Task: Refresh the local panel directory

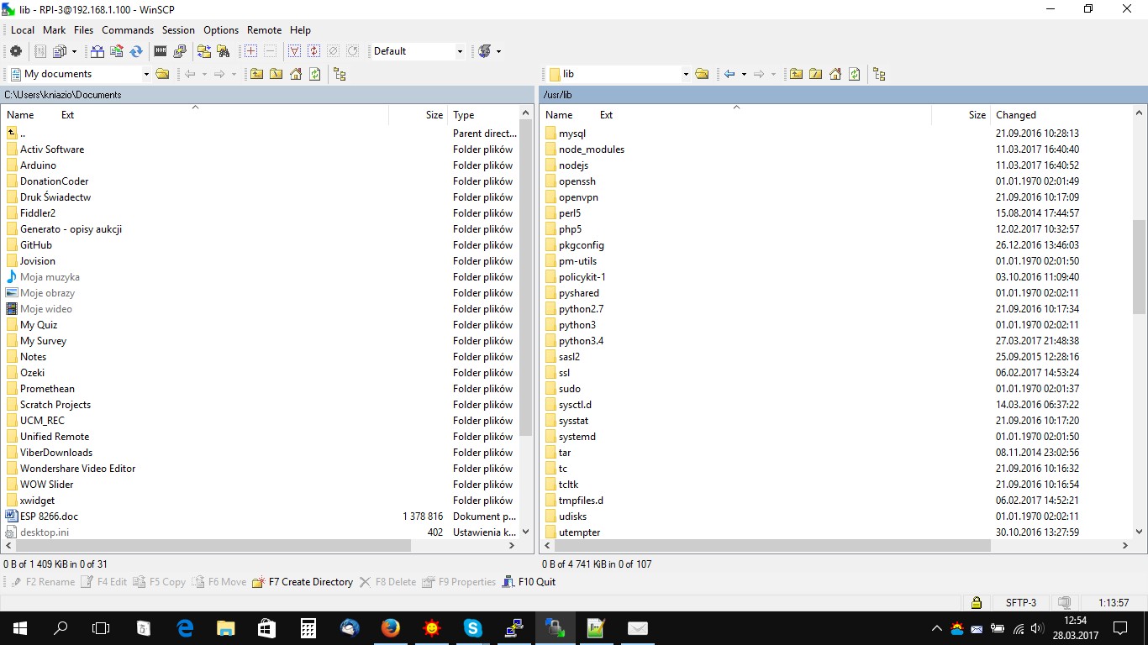Action: point(315,74)
